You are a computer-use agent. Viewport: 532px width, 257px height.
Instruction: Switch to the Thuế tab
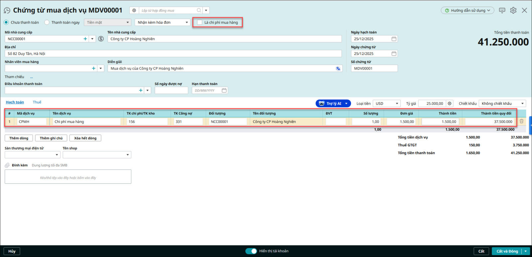click(x=37, y=102)
